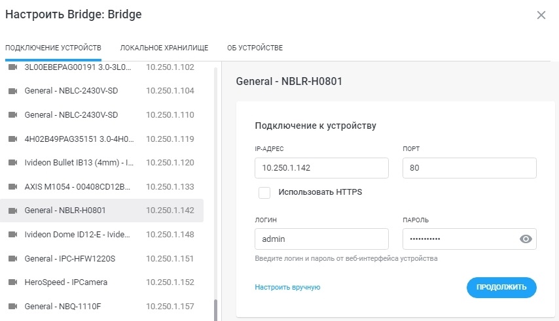Select General - IPC-HFW1220S device
The width and height of the screenshot is (559, 321).
pyautogui.click(x=70, y=259)
